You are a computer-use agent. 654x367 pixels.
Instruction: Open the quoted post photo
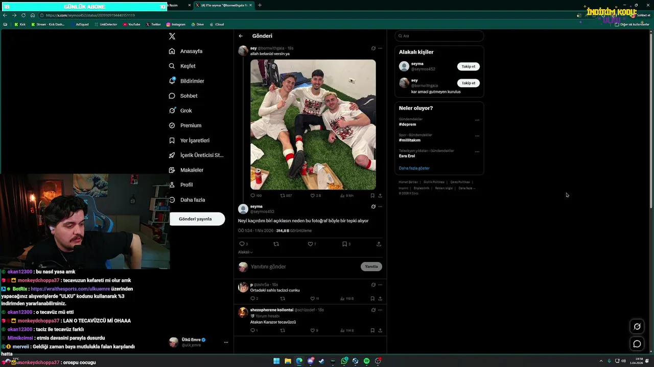point(313,124)
